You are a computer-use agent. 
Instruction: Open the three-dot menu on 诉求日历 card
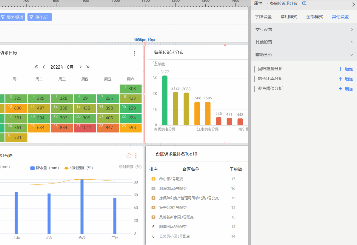(x=135, y=53)
